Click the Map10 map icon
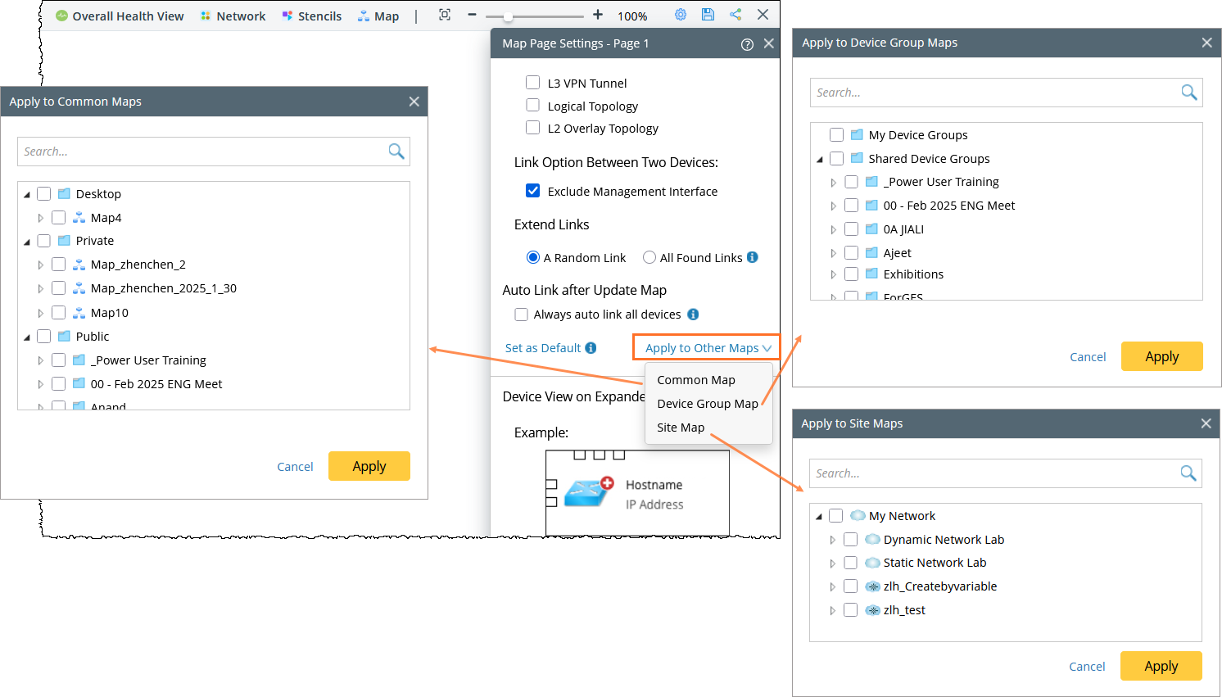1222x697 pixels. coord(79,313)
